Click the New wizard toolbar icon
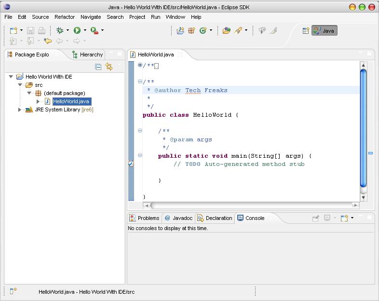This screenshot has height=301, width=379. click(x=14, y=30)
